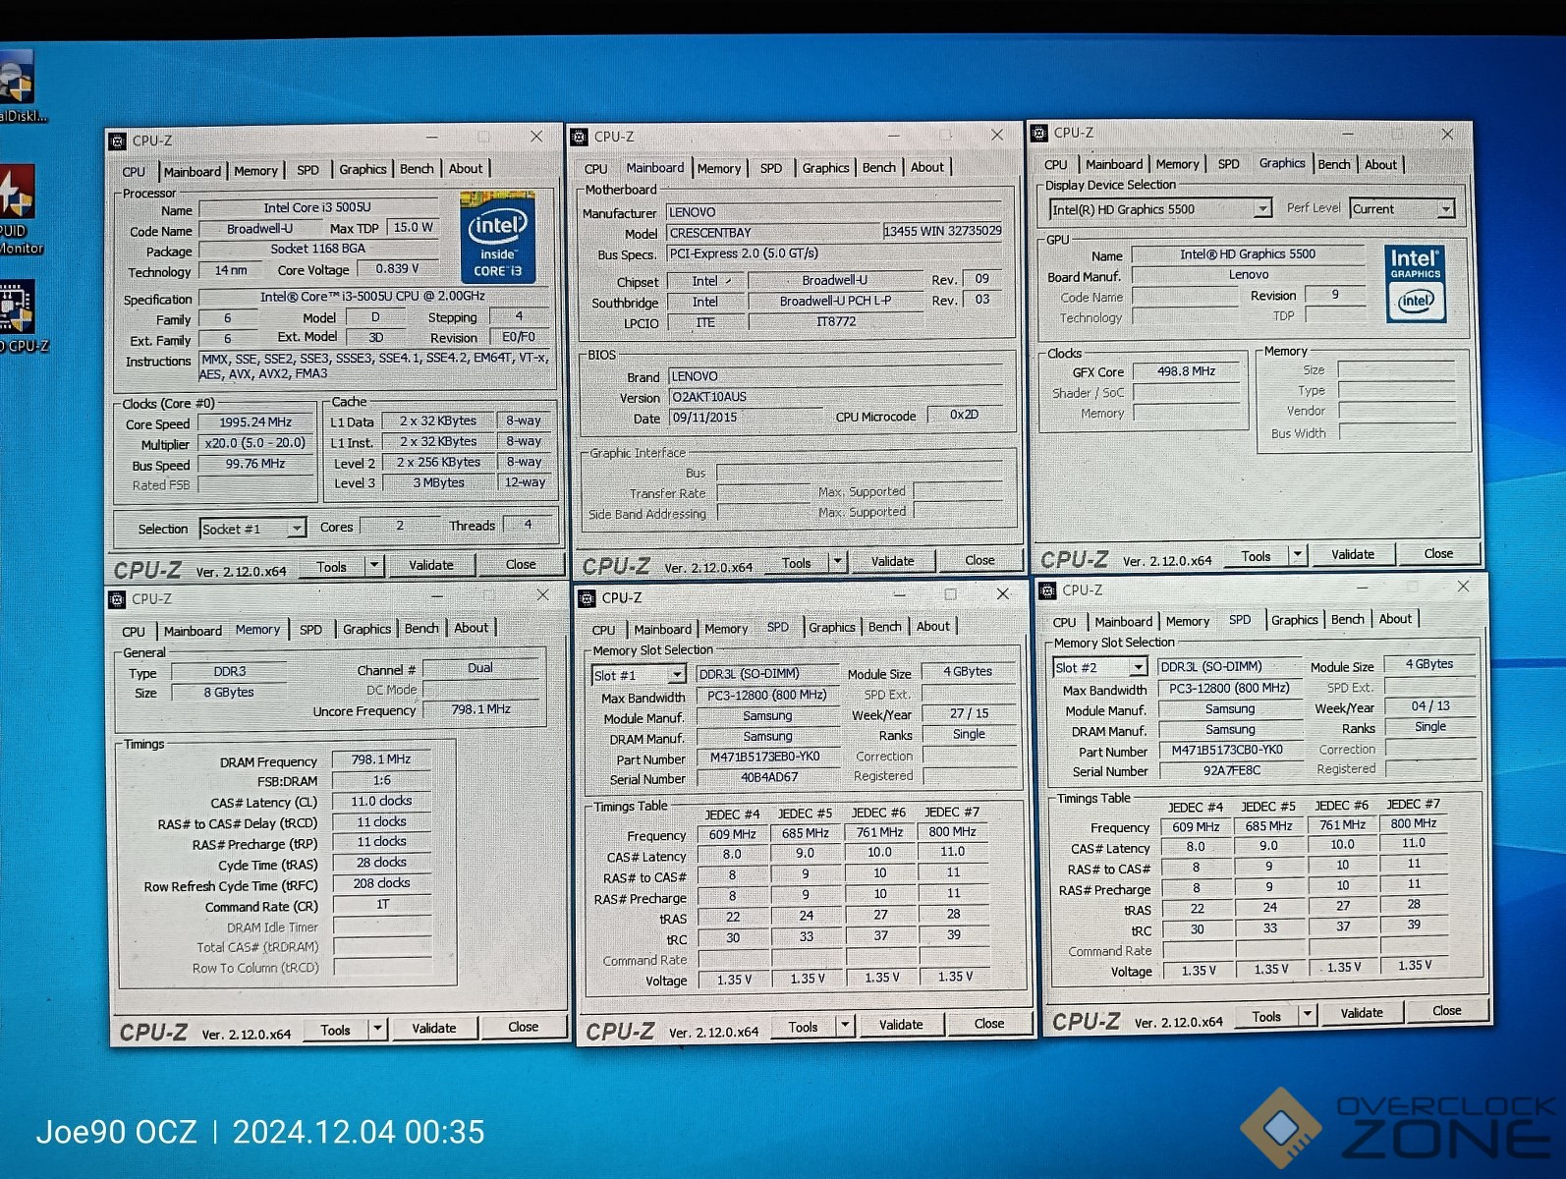Click the part number 'M471B5173CB0-YK0'
Viewport: 1566px width, 1179px height.
coord(1228,750)
